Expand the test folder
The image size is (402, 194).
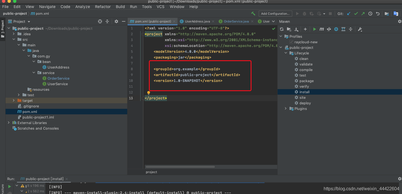click(x=19, y=95)
